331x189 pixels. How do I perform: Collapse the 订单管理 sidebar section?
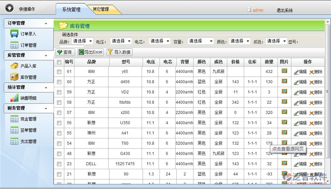(46, 23)
